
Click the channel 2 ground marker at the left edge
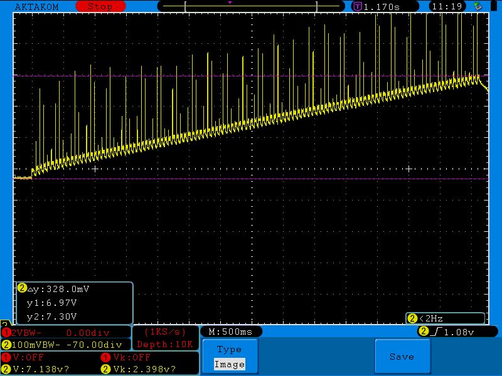(x=6, y=323)
